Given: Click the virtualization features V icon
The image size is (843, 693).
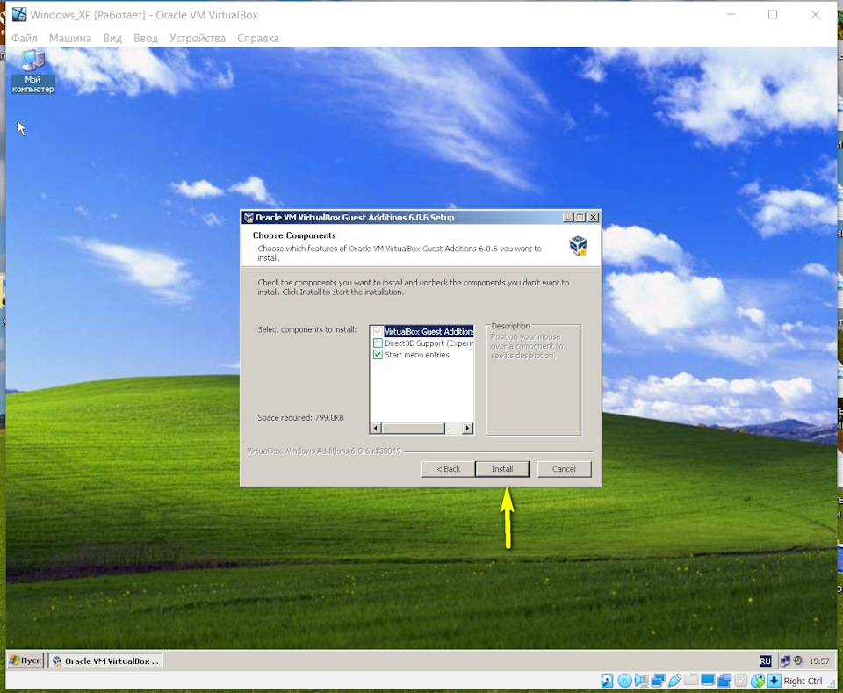Looking at the screenshot, I should (x=741, y=681).
